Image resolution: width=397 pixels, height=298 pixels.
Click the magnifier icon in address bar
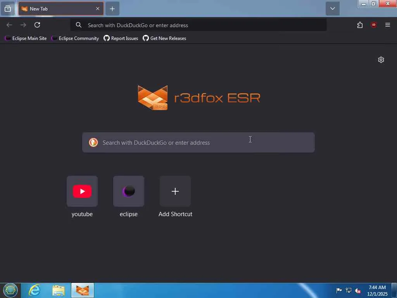(78, 25)
